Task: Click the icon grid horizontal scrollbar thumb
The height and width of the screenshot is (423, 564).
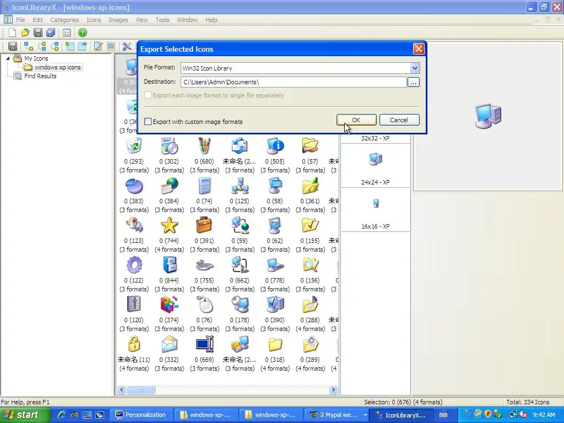Action: pos(140,389)
